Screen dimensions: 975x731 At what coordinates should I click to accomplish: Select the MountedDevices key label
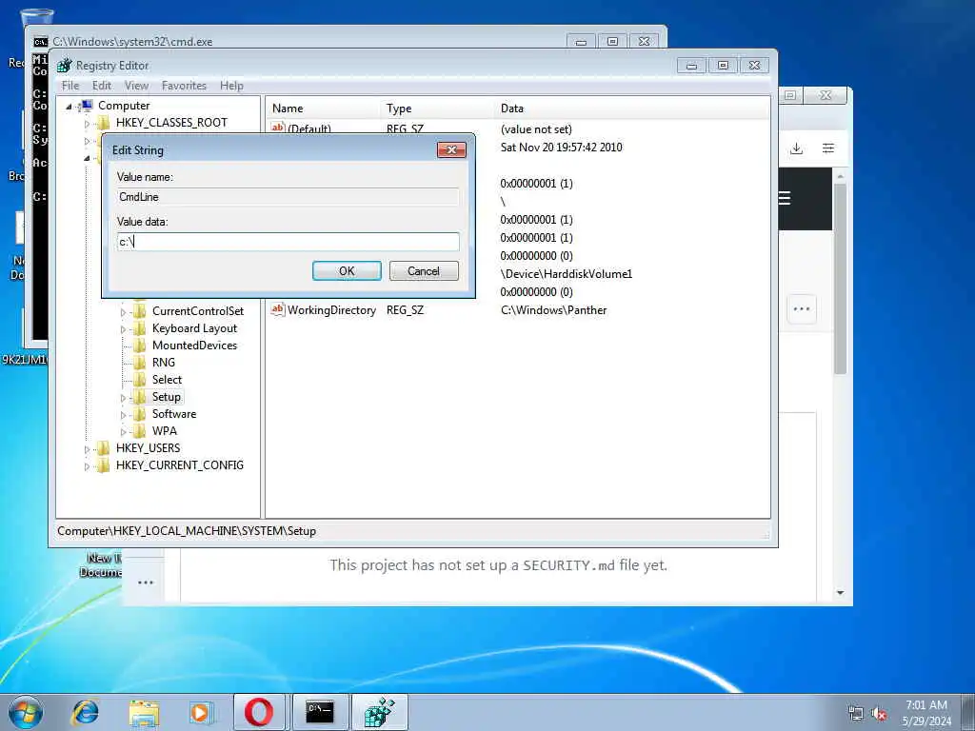(194, 345)
